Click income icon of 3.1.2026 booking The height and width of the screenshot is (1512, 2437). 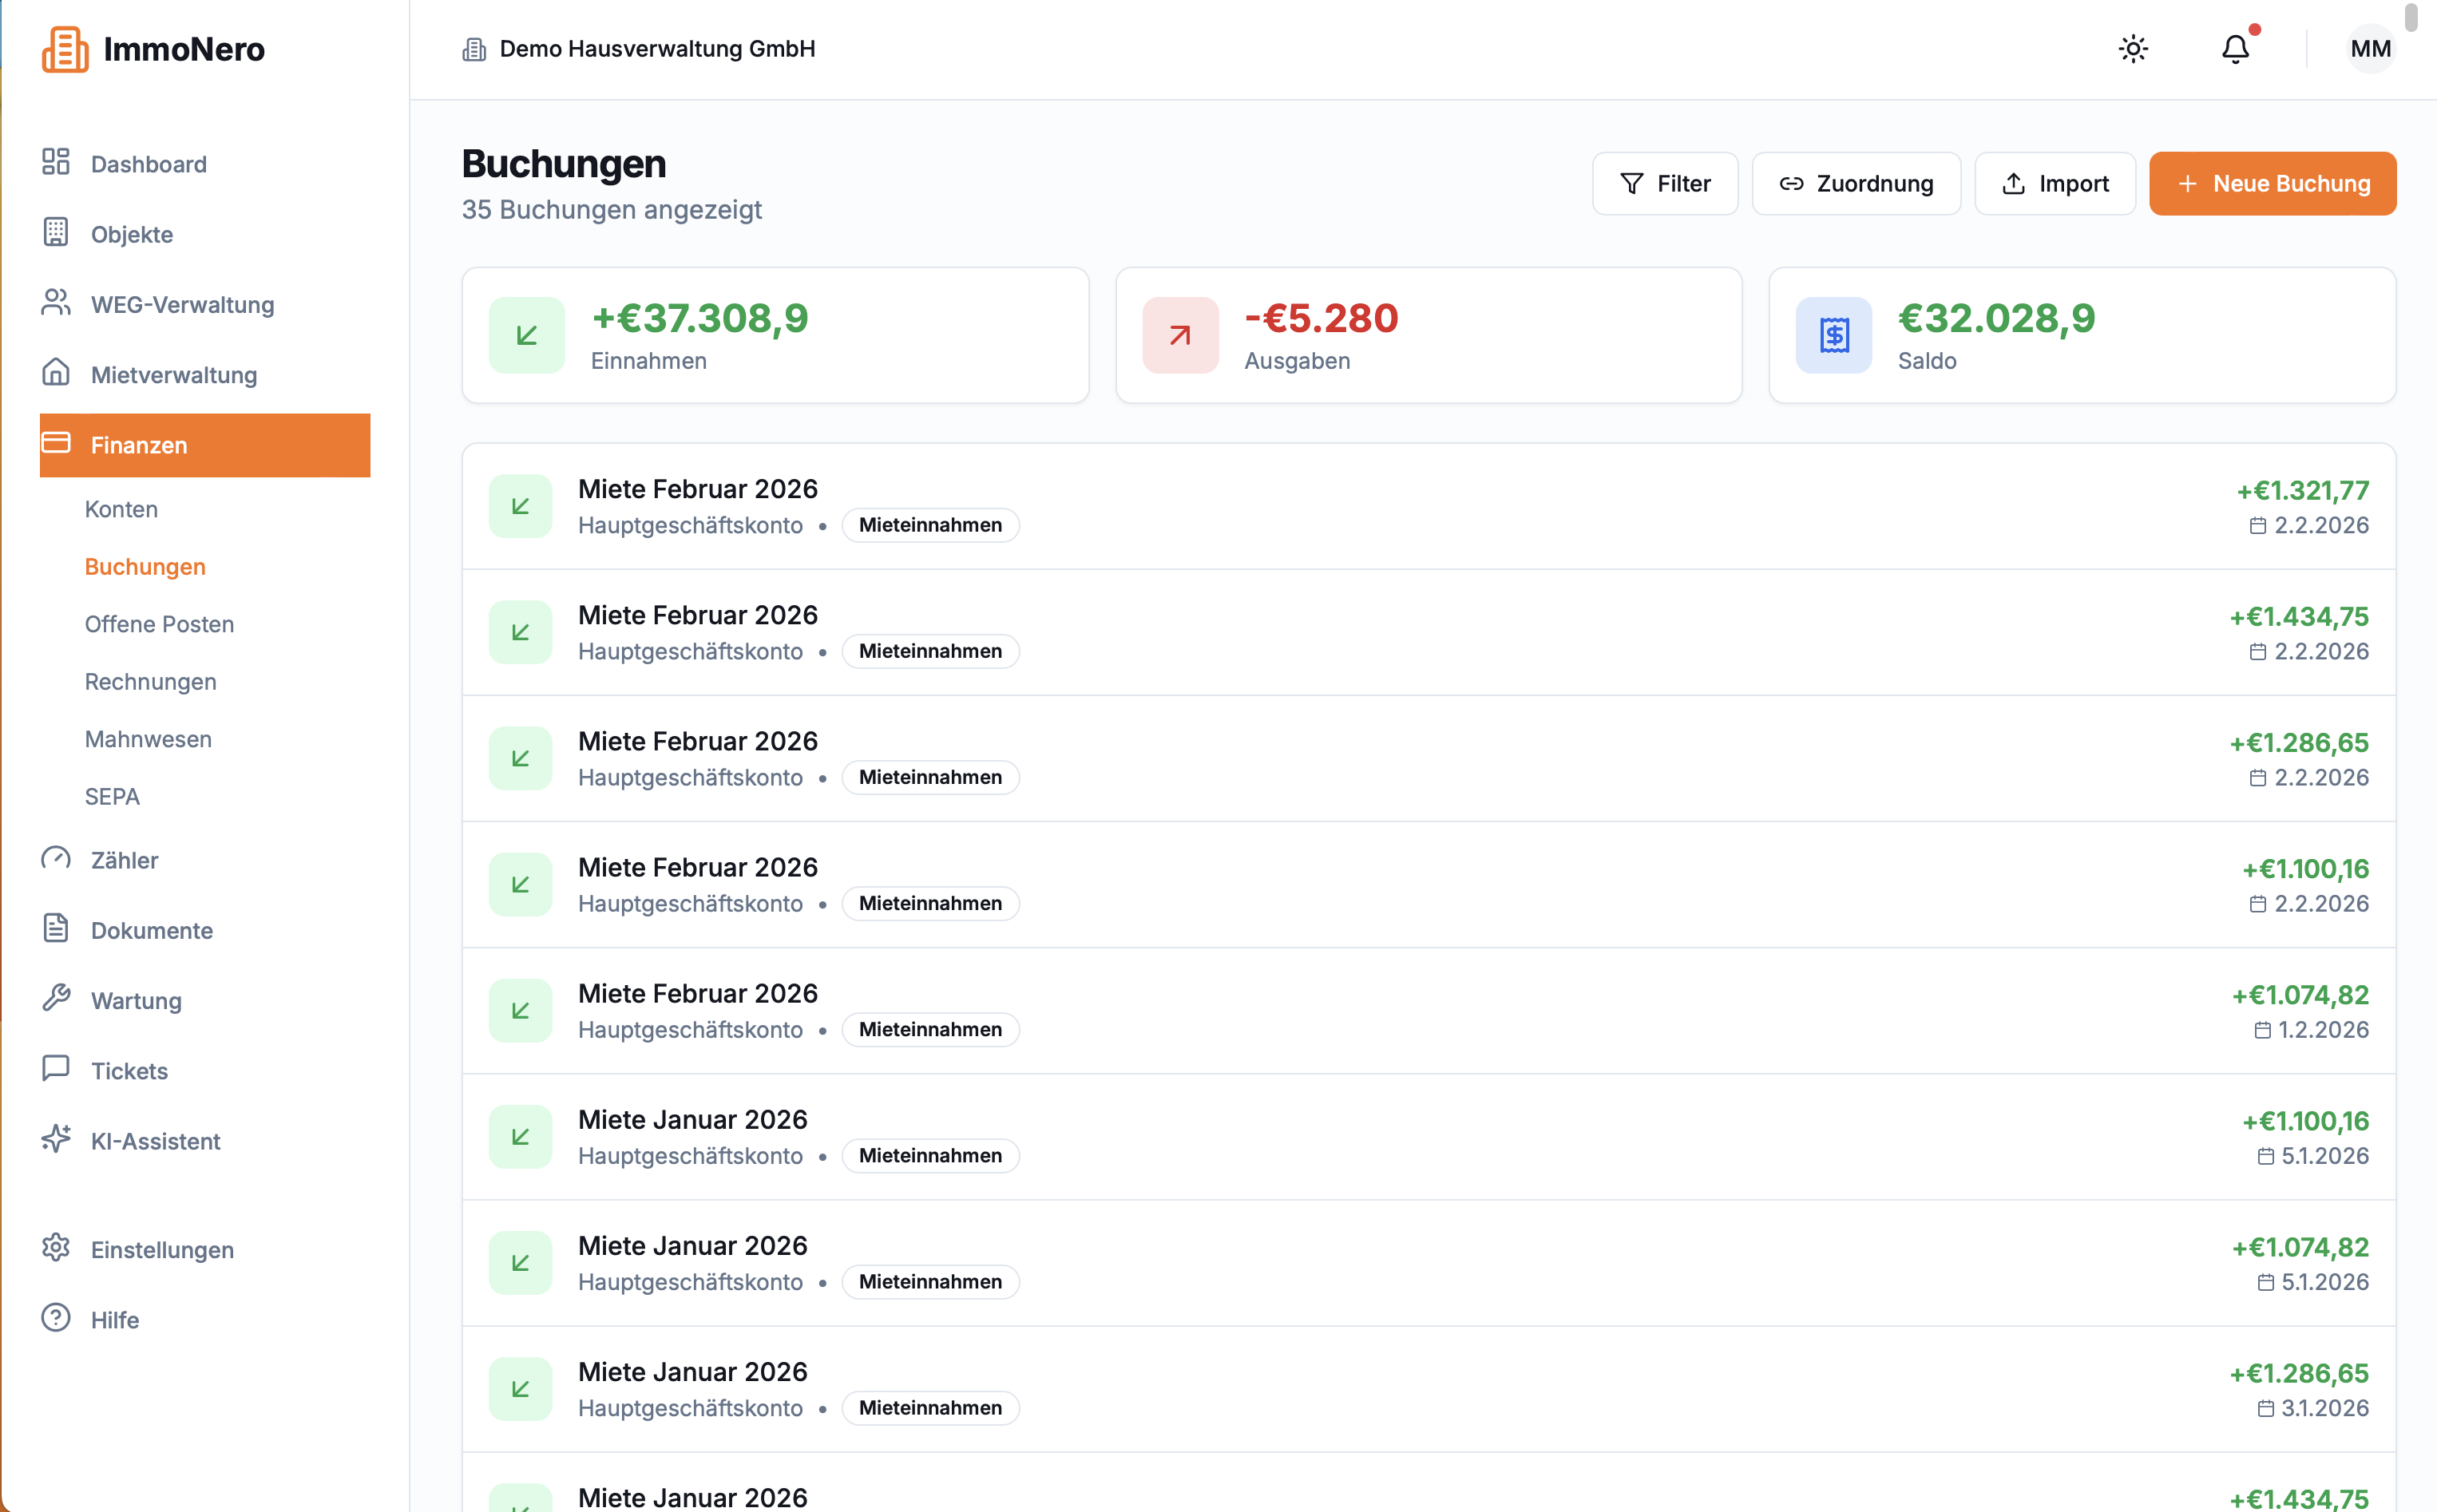point(520,1389)
